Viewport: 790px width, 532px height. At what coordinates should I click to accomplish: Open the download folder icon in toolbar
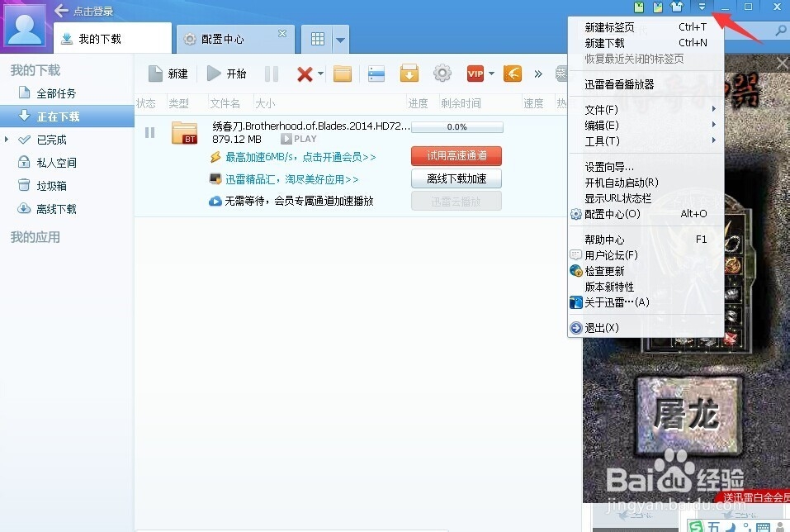click(343, 74)
